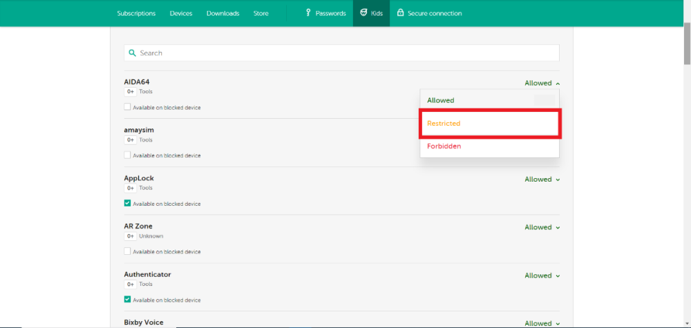
Task: Click the AIDA64 app name
Action: [x=137, y=82]
